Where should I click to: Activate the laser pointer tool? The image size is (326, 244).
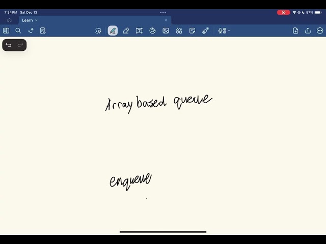tap(205, 30)
